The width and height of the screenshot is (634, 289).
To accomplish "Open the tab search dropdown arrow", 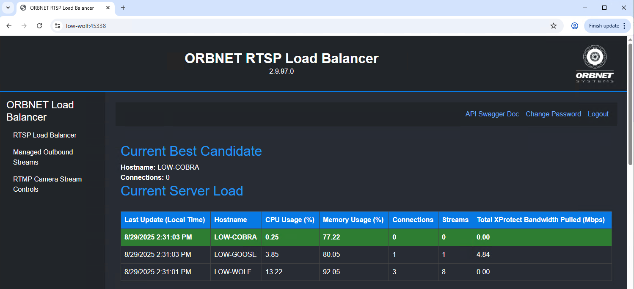I will click(8, 8).
